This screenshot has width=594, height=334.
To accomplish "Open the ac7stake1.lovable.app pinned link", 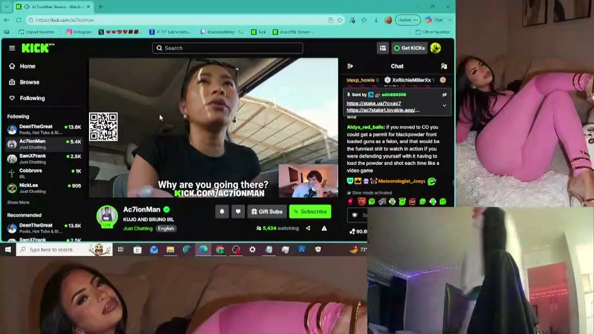I will [383, 110].
